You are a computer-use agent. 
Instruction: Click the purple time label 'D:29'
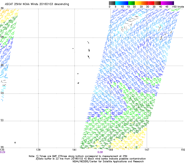coord(2,152)
